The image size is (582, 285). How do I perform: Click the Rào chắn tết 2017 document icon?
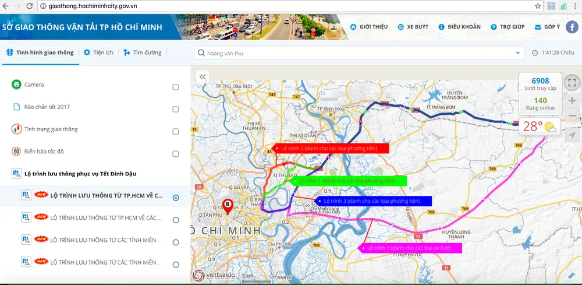[x=16, y=107]
